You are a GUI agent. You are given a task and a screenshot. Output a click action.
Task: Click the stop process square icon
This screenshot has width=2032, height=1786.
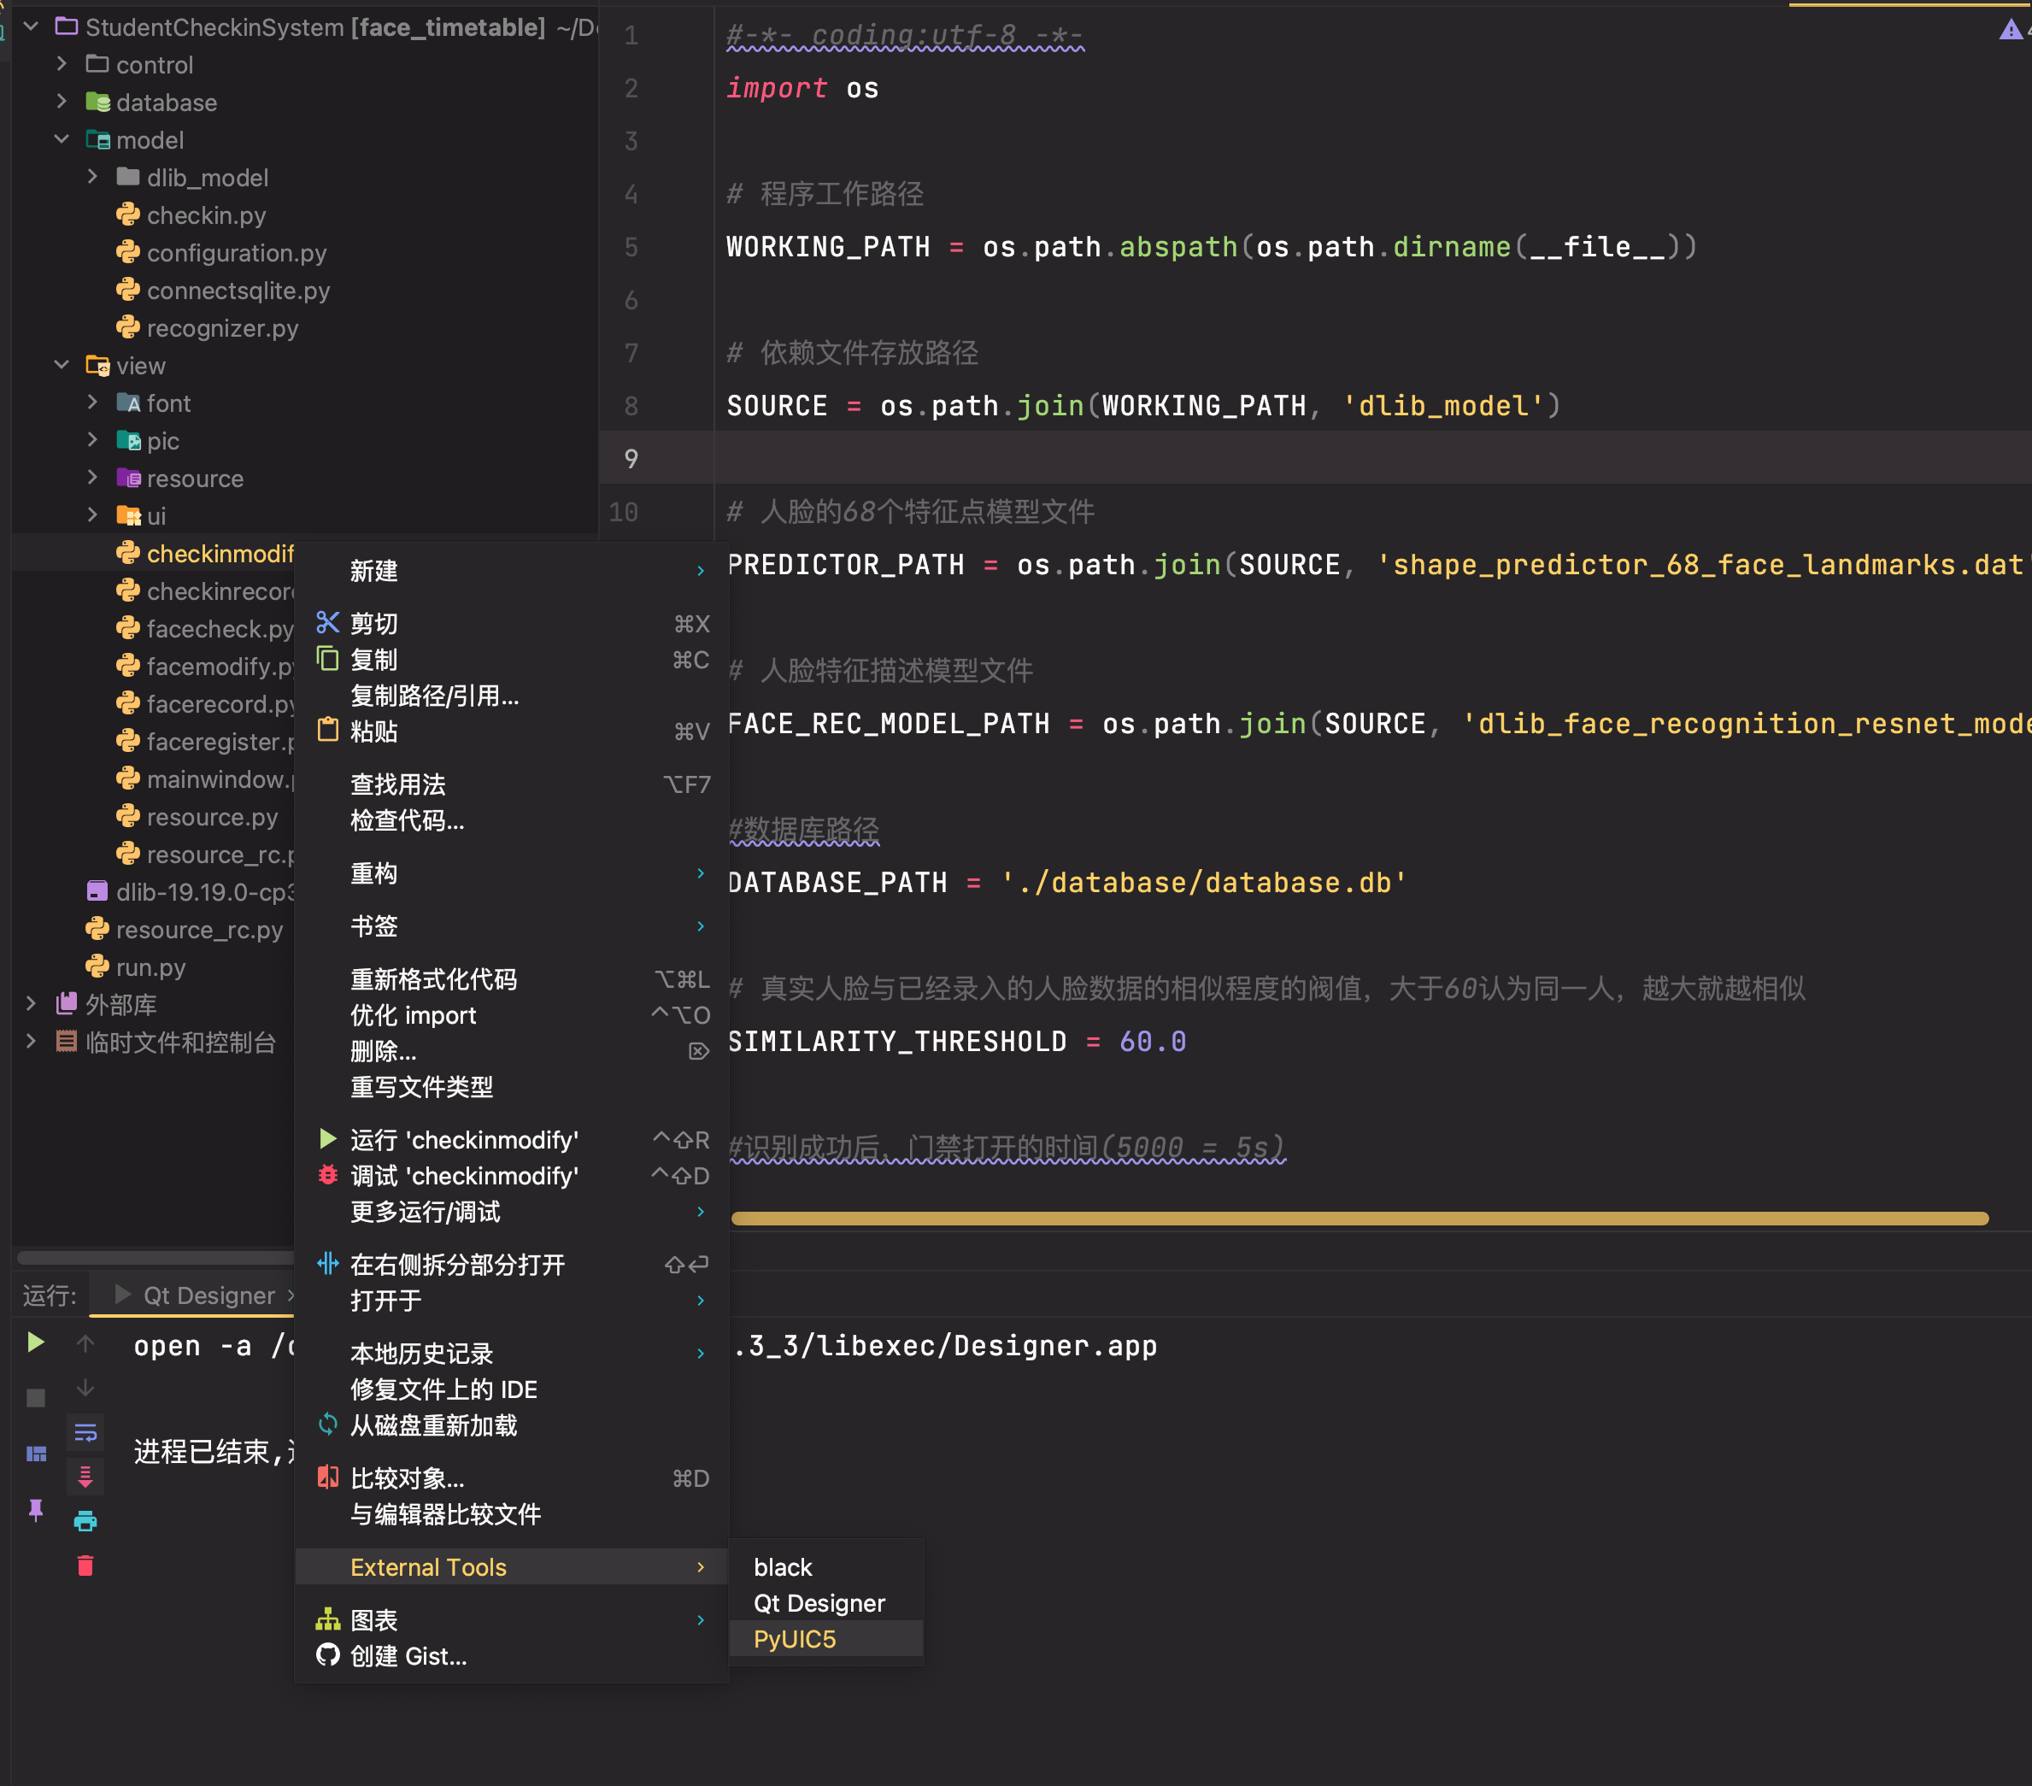click(36, 1397)
